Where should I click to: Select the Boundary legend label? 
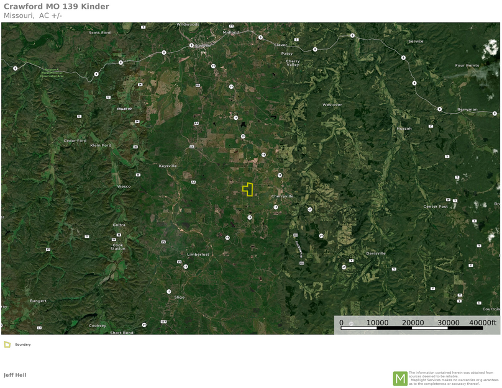tap(23, 345)
